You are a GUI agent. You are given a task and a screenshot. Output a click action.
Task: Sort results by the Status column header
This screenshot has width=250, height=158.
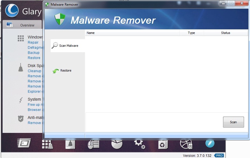coord(225,33)
